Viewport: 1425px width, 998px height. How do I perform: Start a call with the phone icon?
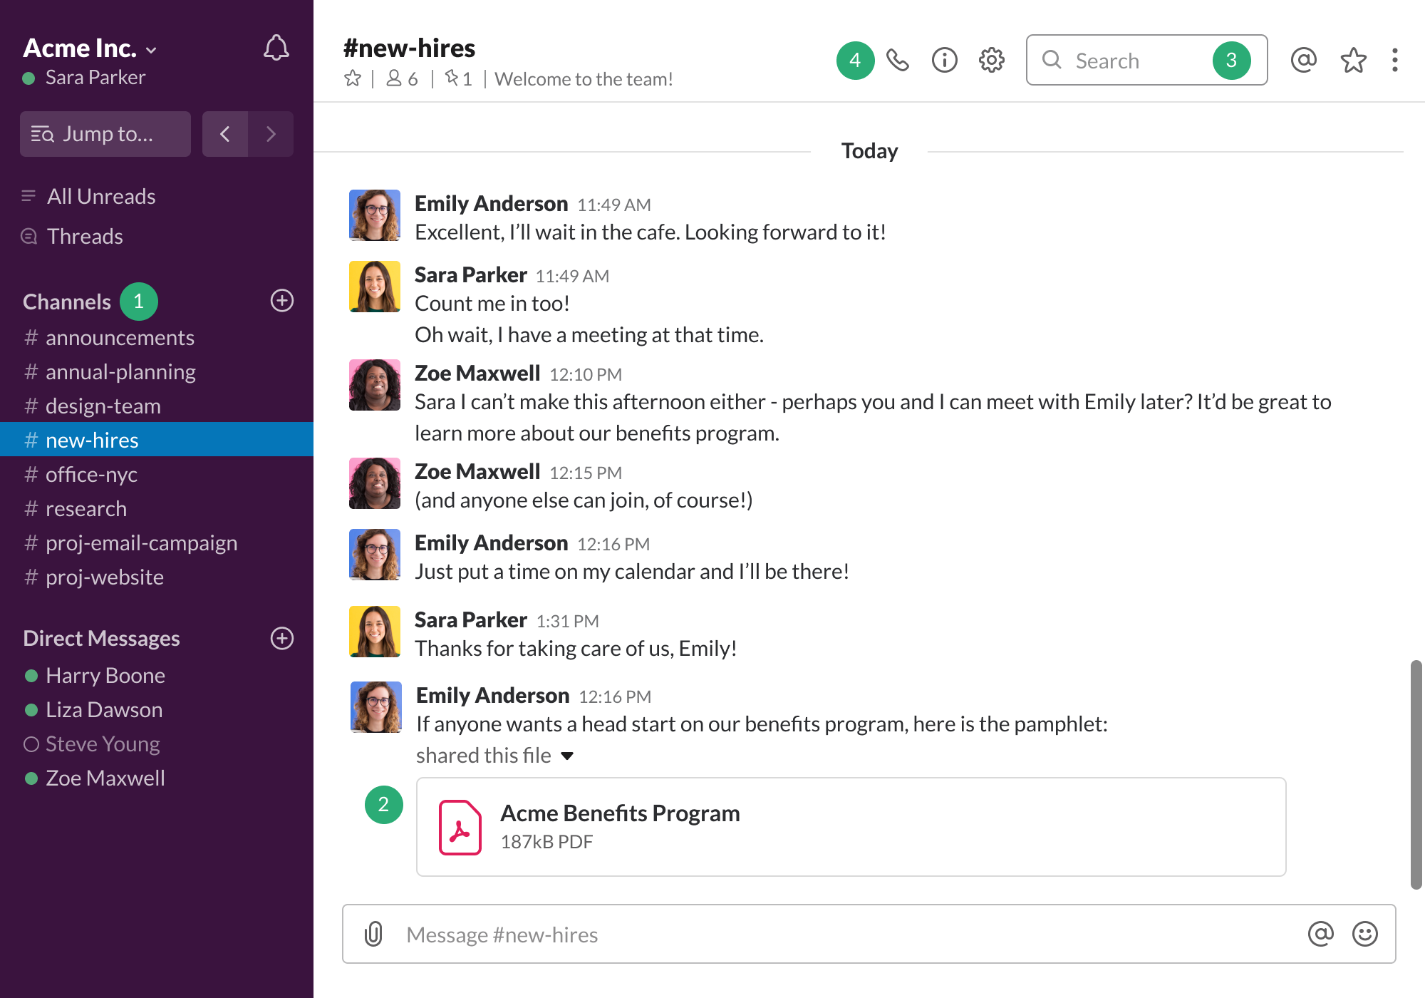point(898,61)
